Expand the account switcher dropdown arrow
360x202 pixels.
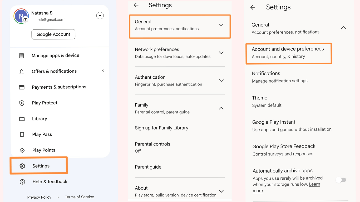(100, 16)
